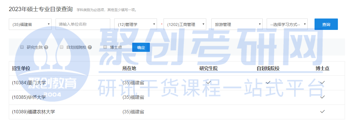This screenshot has width=351, height=125.
Task: Click the help icon beside 研究生院
Action: (46, 47)
